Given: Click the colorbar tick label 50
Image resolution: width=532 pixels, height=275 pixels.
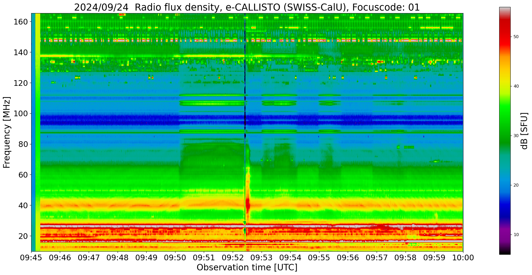Looking at the screenshot, I should coord(516,37).
